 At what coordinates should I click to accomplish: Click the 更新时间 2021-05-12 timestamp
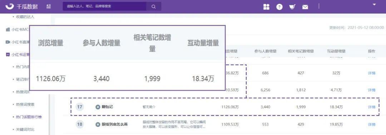click(357, 27)
